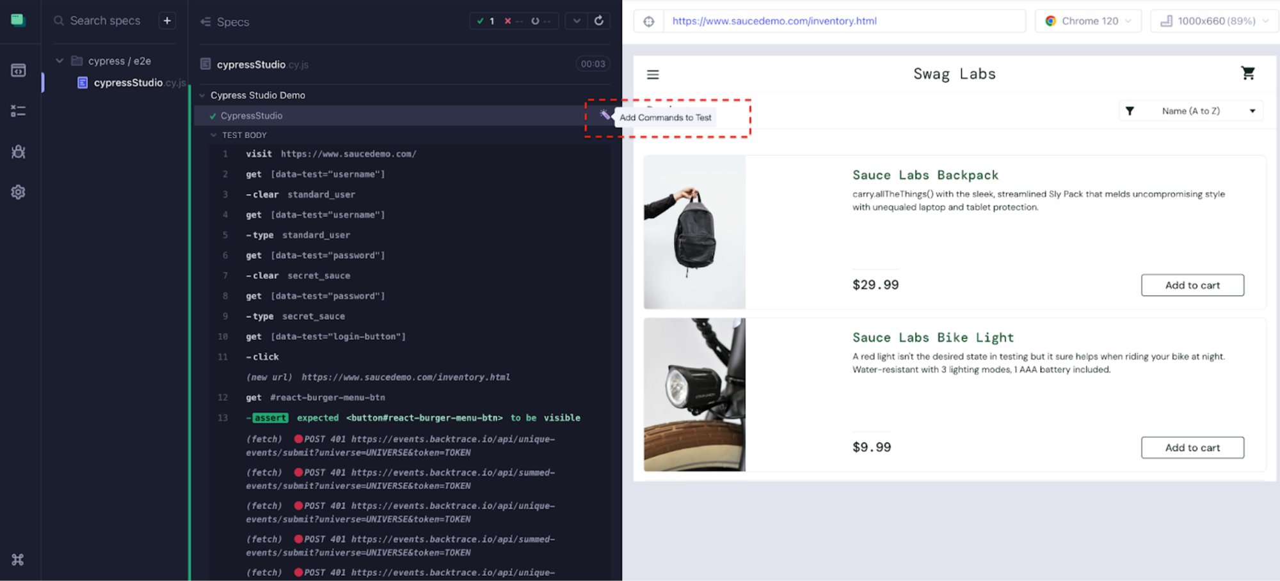Click the selector playground crosshair icon
1280x581 pixels.
(x=649, y=21)
